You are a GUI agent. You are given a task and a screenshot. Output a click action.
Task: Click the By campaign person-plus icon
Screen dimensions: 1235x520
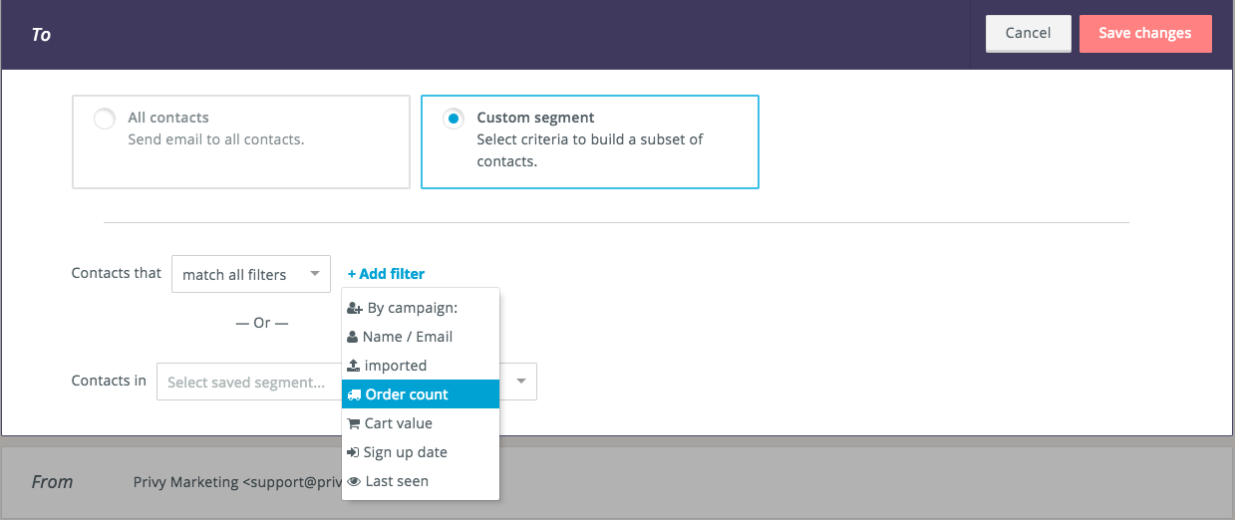pos(354,309)
